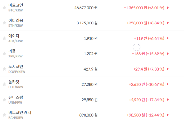Viewport: 184px width, 122px height.
Task: Open the 이더리움 coin name link
Action: pyautogui.click(x=16, y=21)
